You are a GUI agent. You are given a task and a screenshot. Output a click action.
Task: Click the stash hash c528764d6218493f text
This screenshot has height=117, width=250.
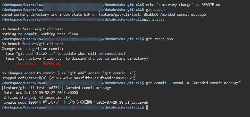(x=93, y=78)
